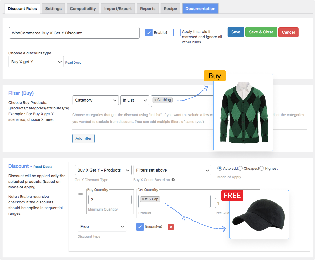Open the Buy X get Y discount type dropdown
315x260 pixels.
[36, 62]
